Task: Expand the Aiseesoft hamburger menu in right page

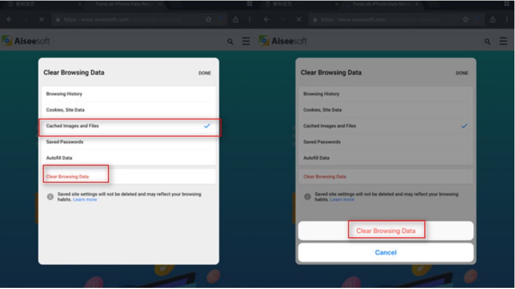Action: (x=503, y=42)
